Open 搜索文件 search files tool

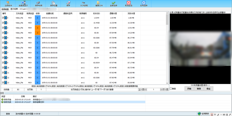point(99,4)
